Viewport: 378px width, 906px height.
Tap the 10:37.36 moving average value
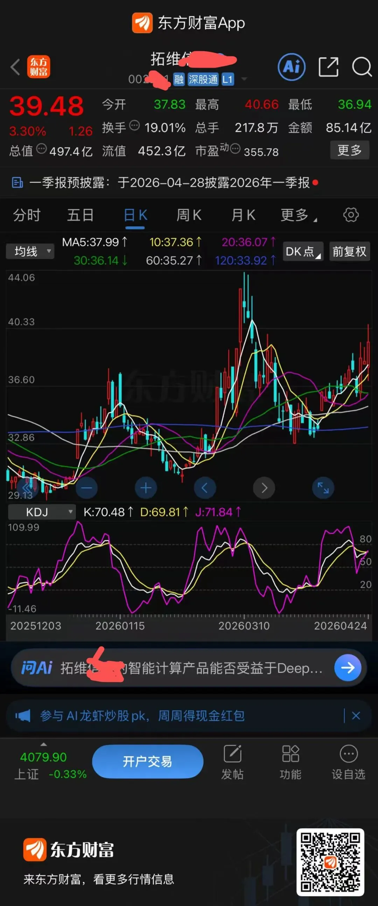coord(175,242)
